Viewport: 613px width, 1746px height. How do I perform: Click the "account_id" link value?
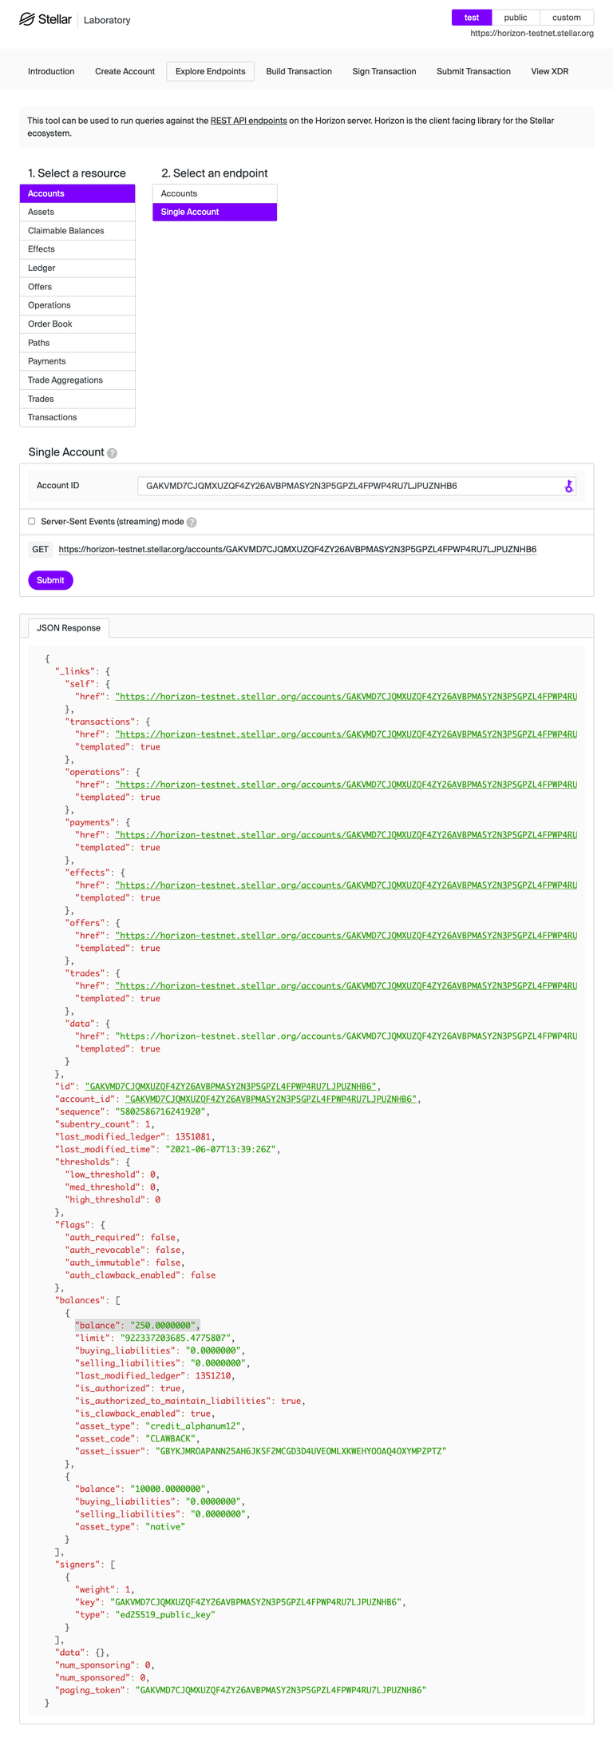point(271,1100)
